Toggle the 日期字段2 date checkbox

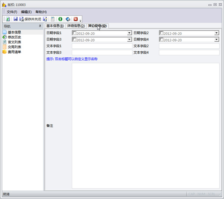161,33
